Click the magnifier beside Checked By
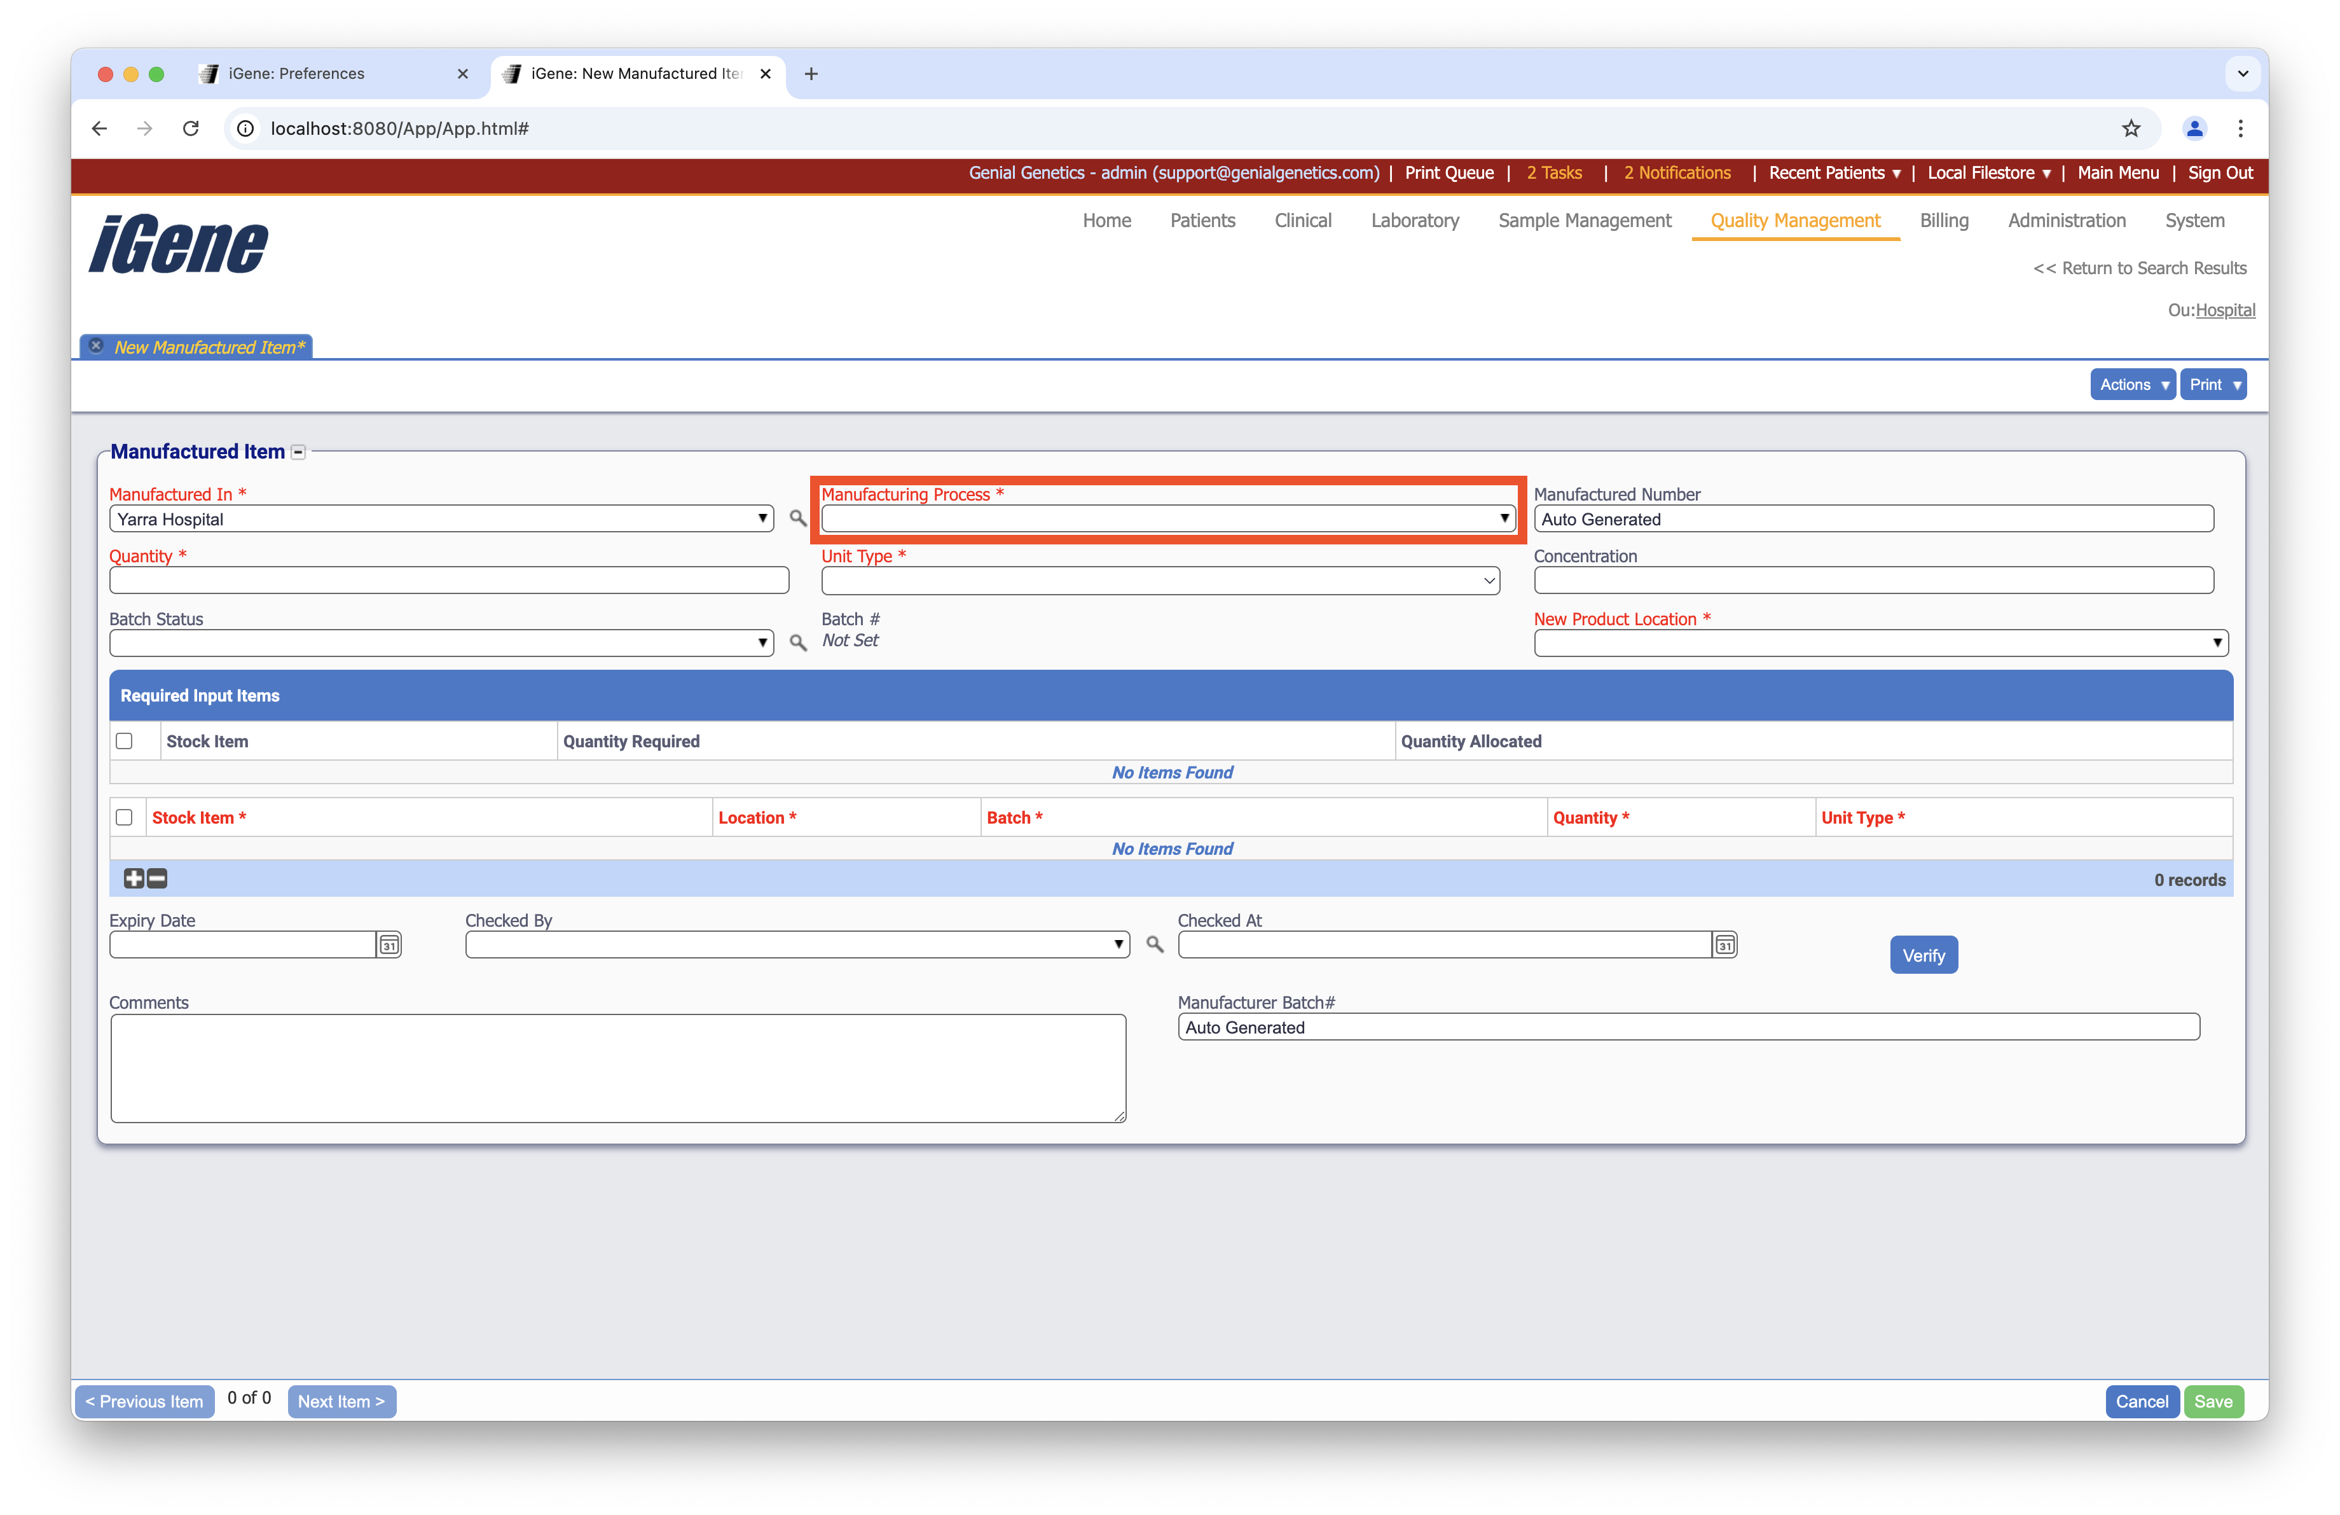 pyautogui.click(x=1154, y=944)
